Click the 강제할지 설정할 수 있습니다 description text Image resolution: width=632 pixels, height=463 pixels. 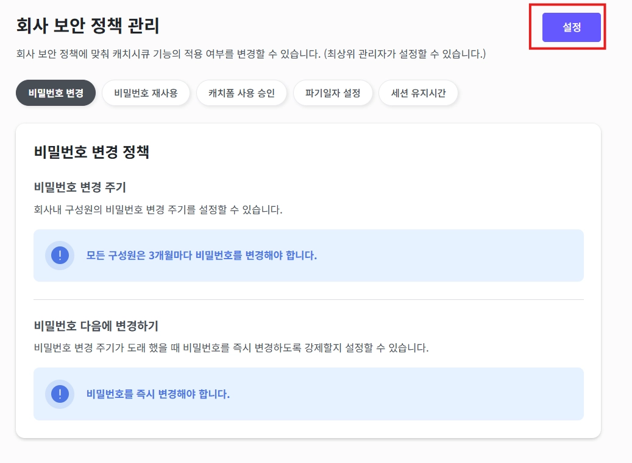coord(231,347)
